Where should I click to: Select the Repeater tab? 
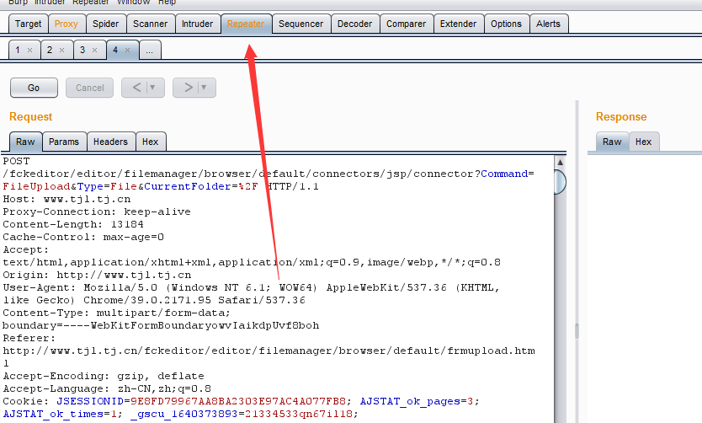point(246,24)
